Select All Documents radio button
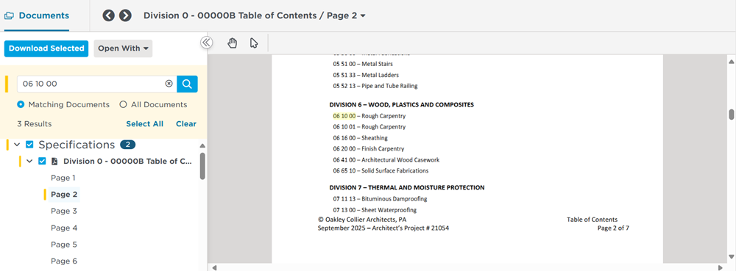 click(x=123, y=104)
